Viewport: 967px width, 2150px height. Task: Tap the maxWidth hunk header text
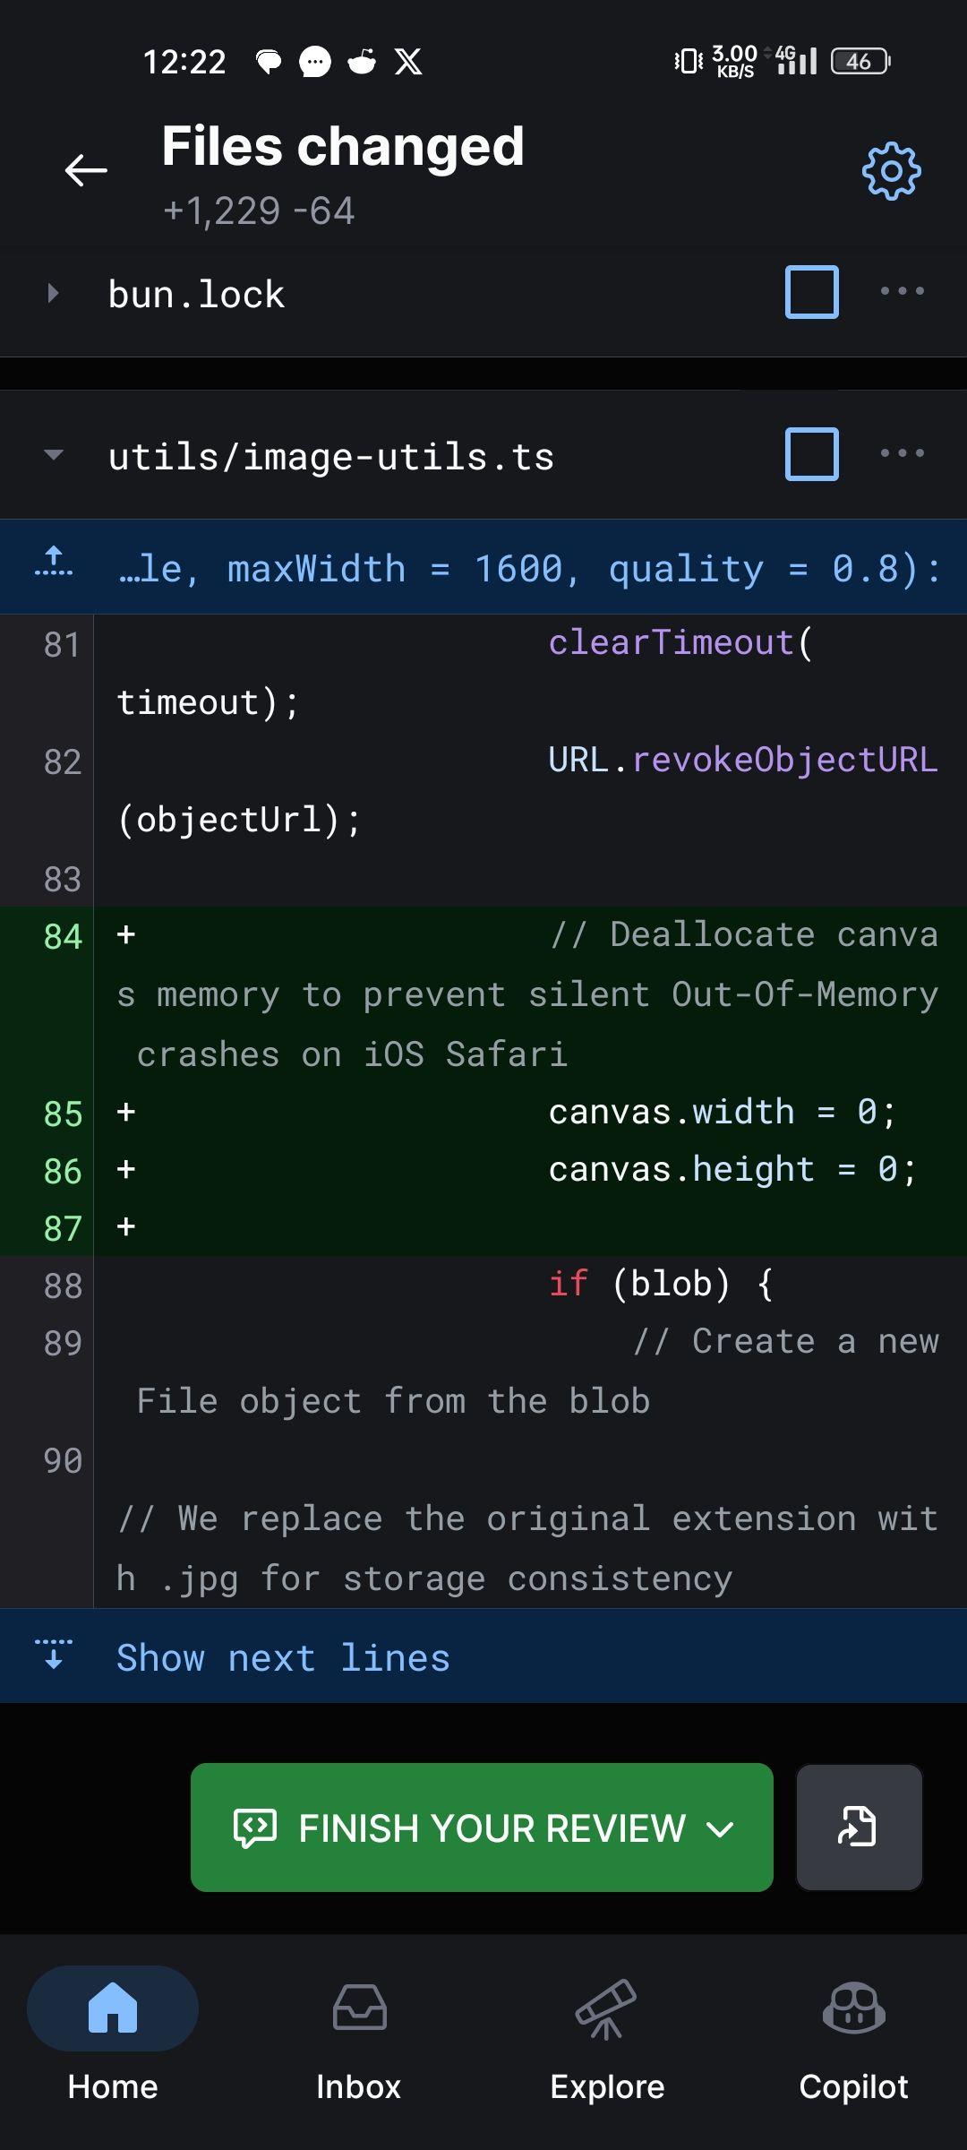pyautogui.click(x=528, y=569)
